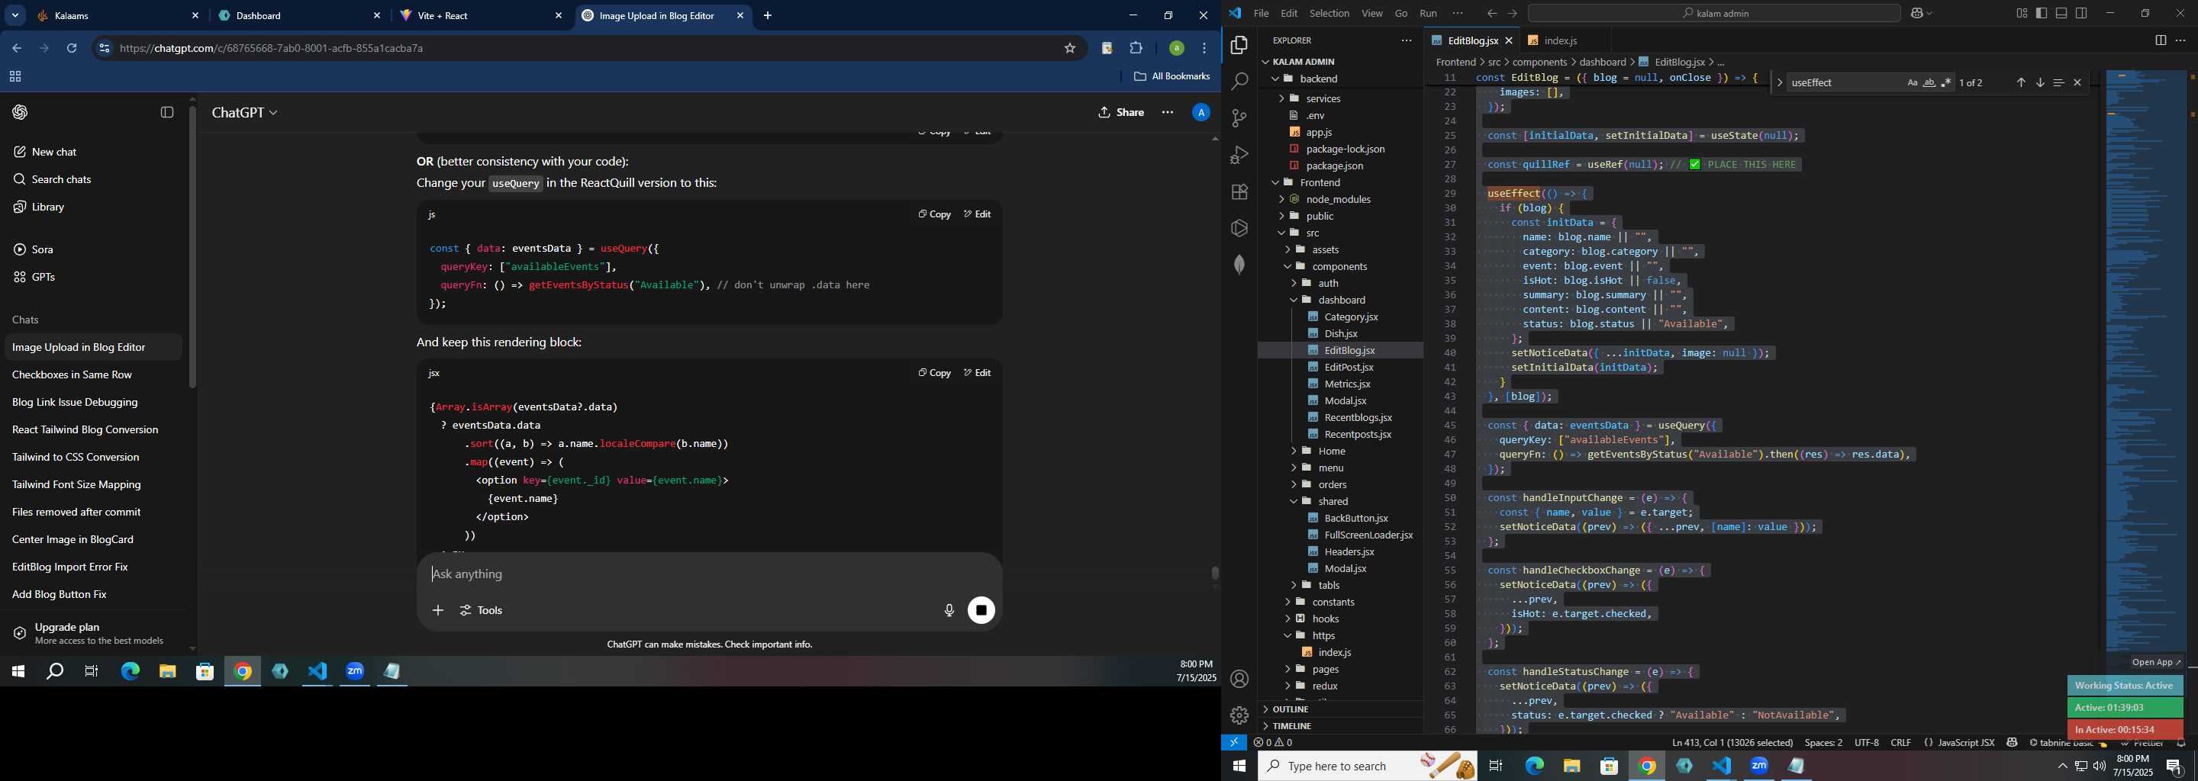Expand replace field chevron in find widget

(1779, 82)
